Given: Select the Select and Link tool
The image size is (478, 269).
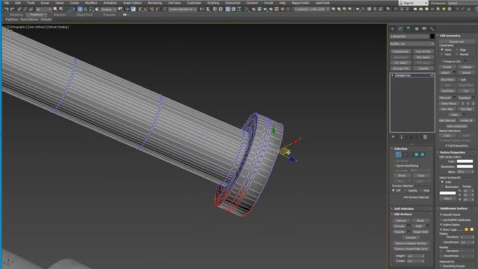Looking at the screenshot, I should (19, 9).
